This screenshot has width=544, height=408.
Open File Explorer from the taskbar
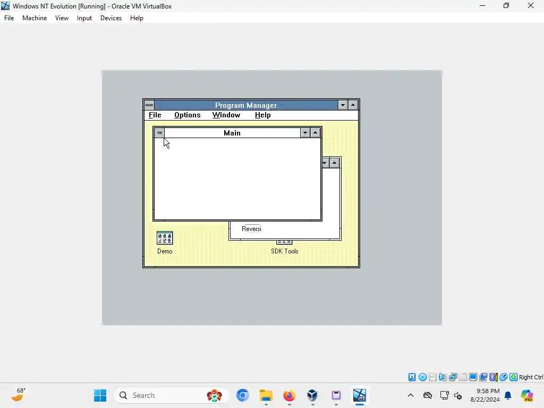(266, 395)
